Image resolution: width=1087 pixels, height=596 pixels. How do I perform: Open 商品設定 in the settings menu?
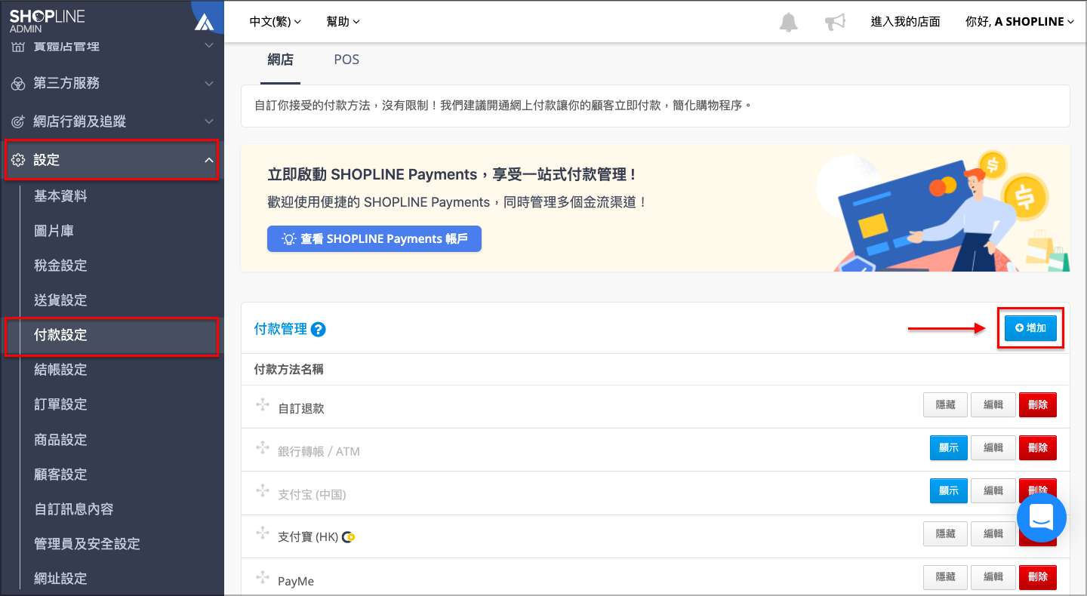[60, 440]
